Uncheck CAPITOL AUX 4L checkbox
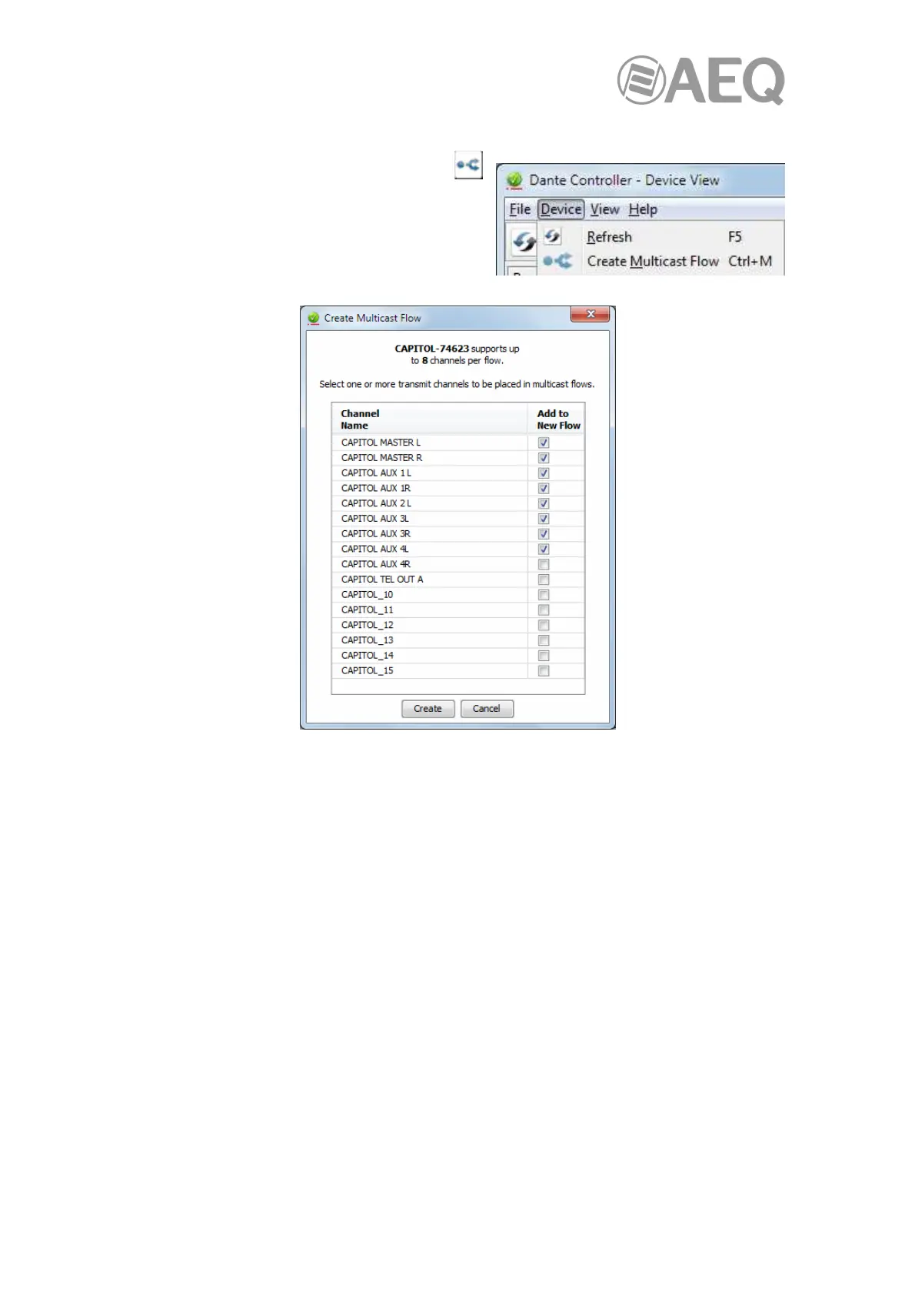Image resolution: width=915 pixels, height=1296 pixels. (x=544, y=549)
